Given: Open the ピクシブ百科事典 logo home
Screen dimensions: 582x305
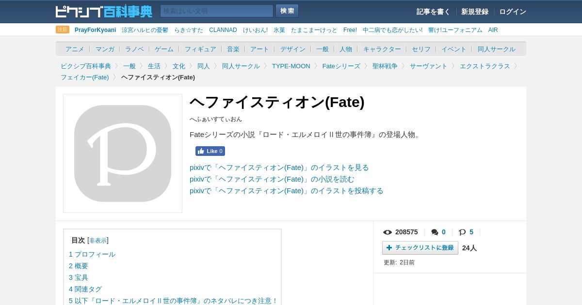Looking at the screenshot, I should pyautogui.click(x=104, y=11).
